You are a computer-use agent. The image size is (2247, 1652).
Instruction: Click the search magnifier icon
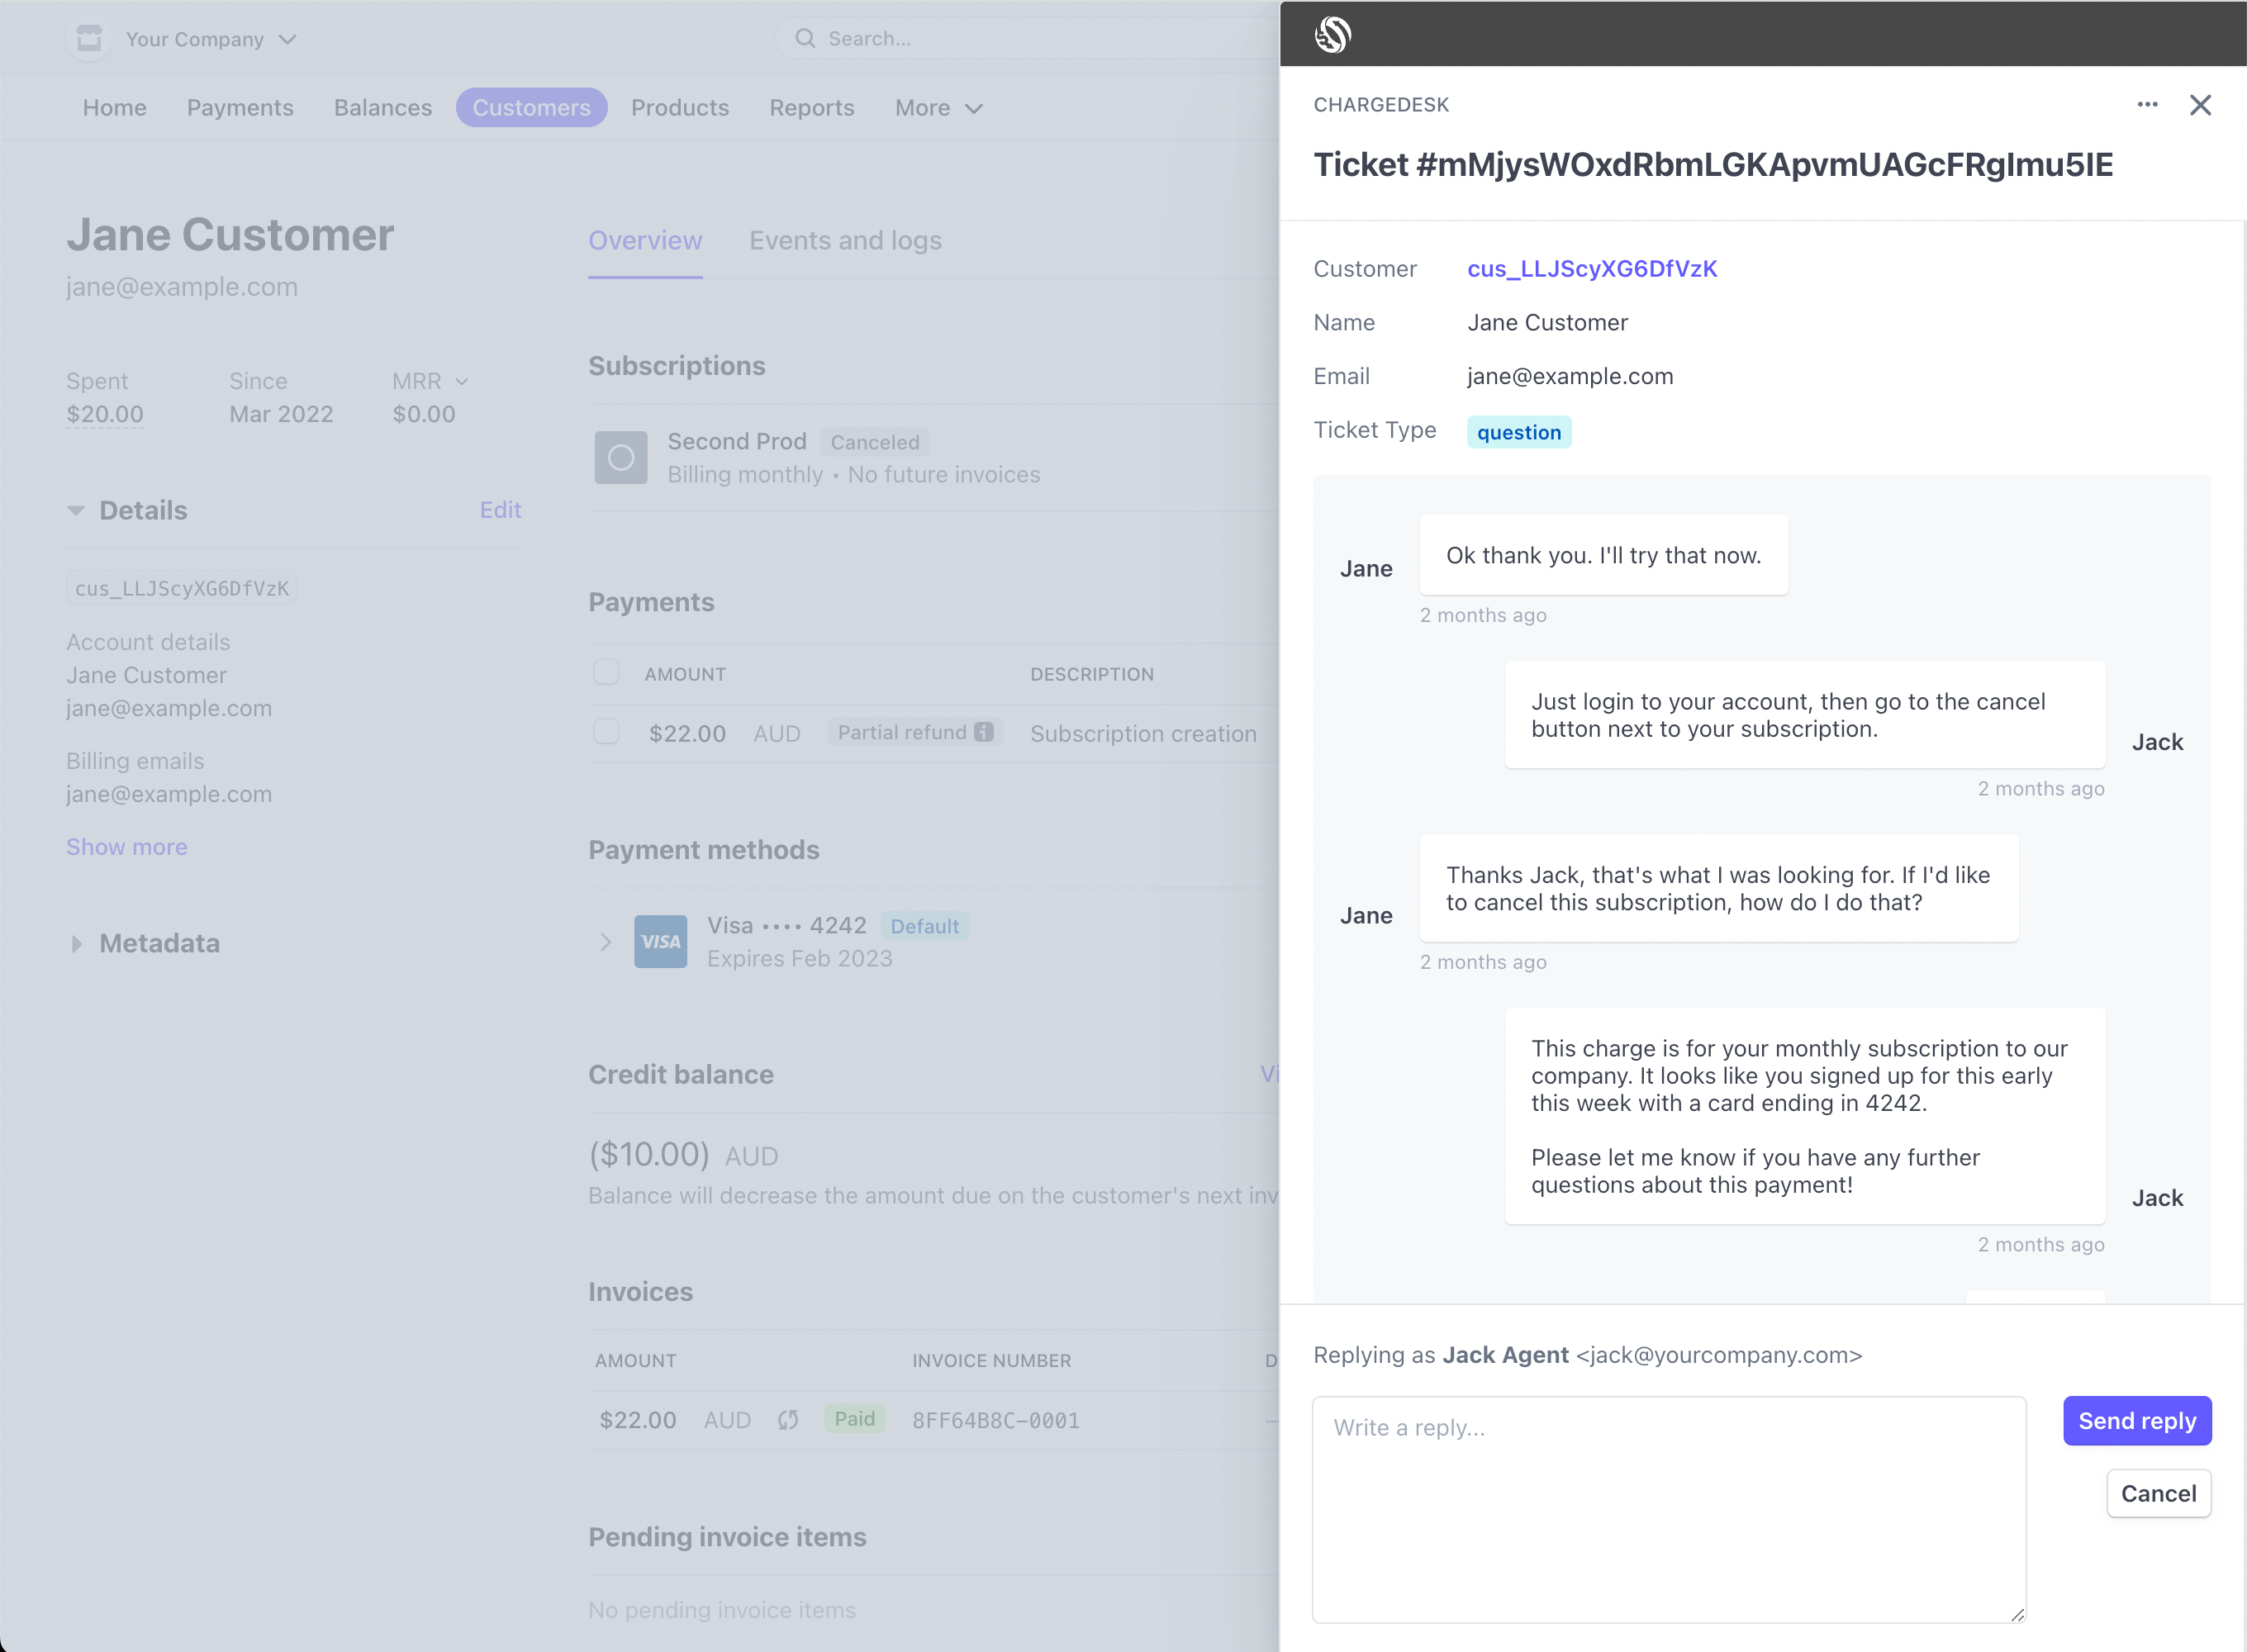pos(805,38)
